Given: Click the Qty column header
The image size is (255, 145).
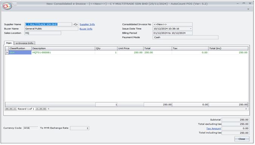Looking at the screenshot, I should point(106,48).
